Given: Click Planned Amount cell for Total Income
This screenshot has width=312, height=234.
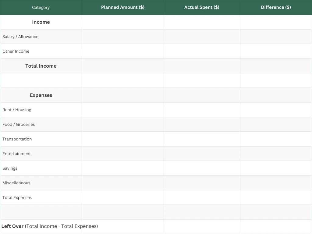Looking at the screenshot, I should coord(123,66).
